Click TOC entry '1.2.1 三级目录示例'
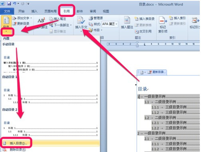The width and height of the screenshot is (201, 152). coord(176,123)
